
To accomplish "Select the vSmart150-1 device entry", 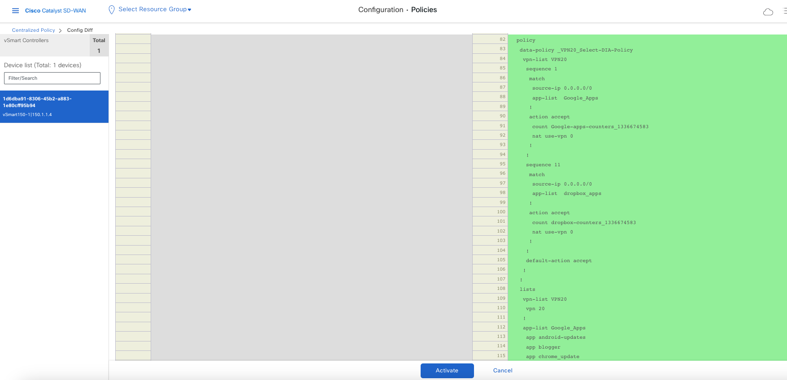I will 54,107.
